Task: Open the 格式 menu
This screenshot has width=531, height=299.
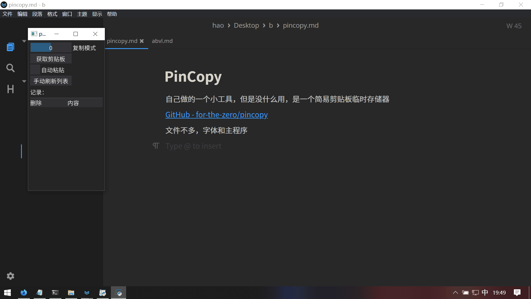Action: coord(52,14)
